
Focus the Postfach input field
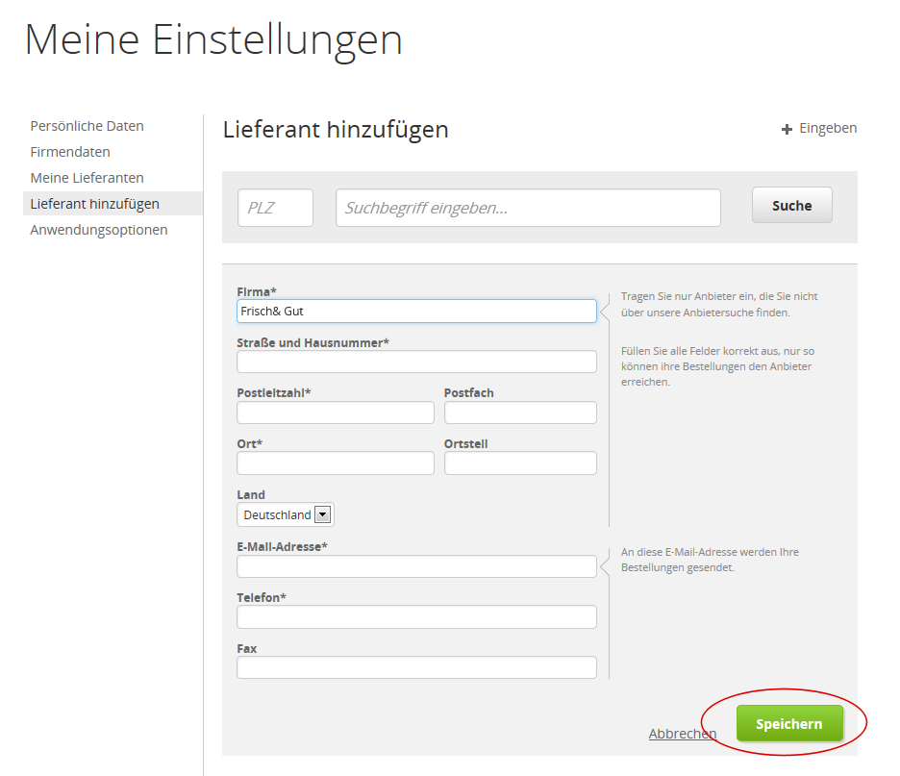point(520,413)
